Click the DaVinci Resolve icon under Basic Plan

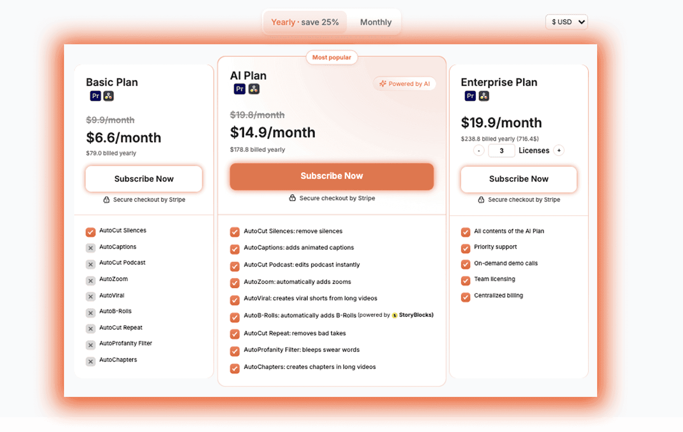tap(109, 96)
